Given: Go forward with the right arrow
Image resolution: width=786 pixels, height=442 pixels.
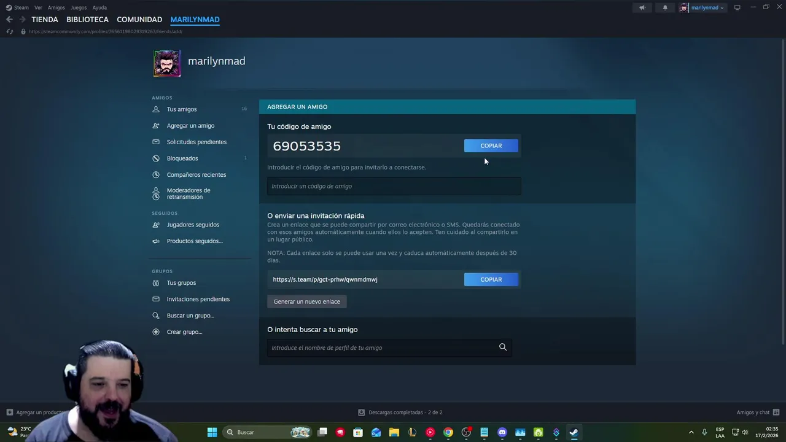Looking at the screenshot, I should coord(22,20).
